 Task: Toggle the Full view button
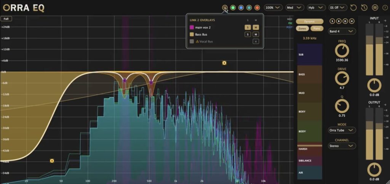(x=6, y=19)
